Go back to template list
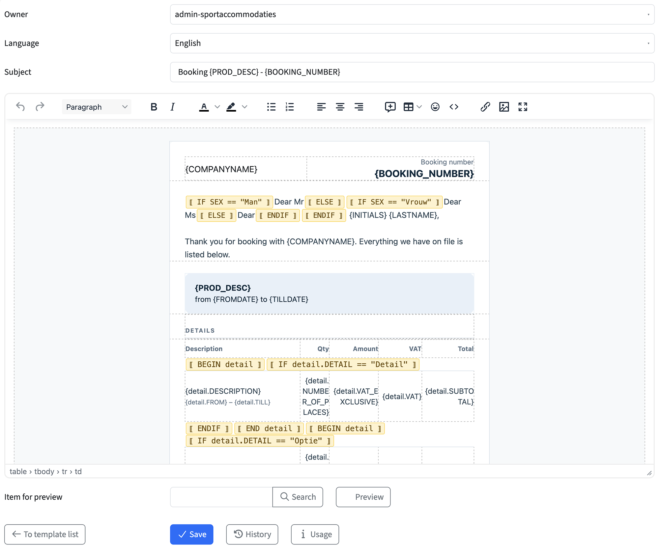Screen dimensions: 659x555 [x=45, y=534]
